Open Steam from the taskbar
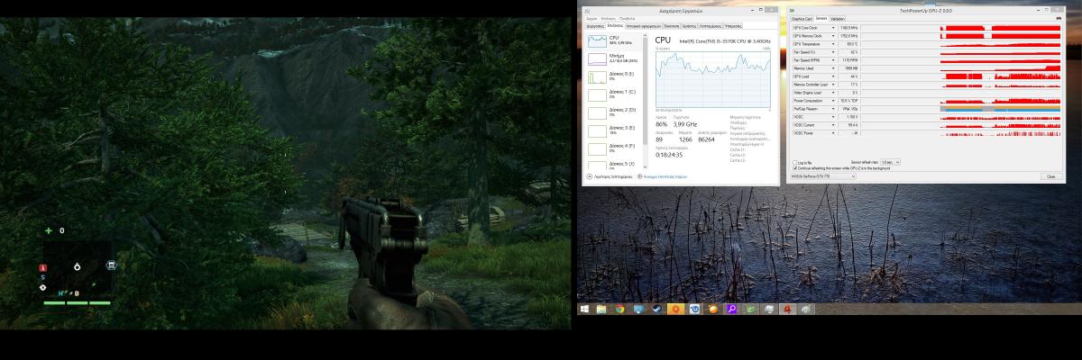1082x360 pixels. (x=656, y=309)
